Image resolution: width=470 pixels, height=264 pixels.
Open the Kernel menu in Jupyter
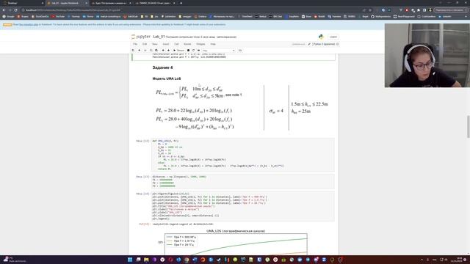[187, 44]
